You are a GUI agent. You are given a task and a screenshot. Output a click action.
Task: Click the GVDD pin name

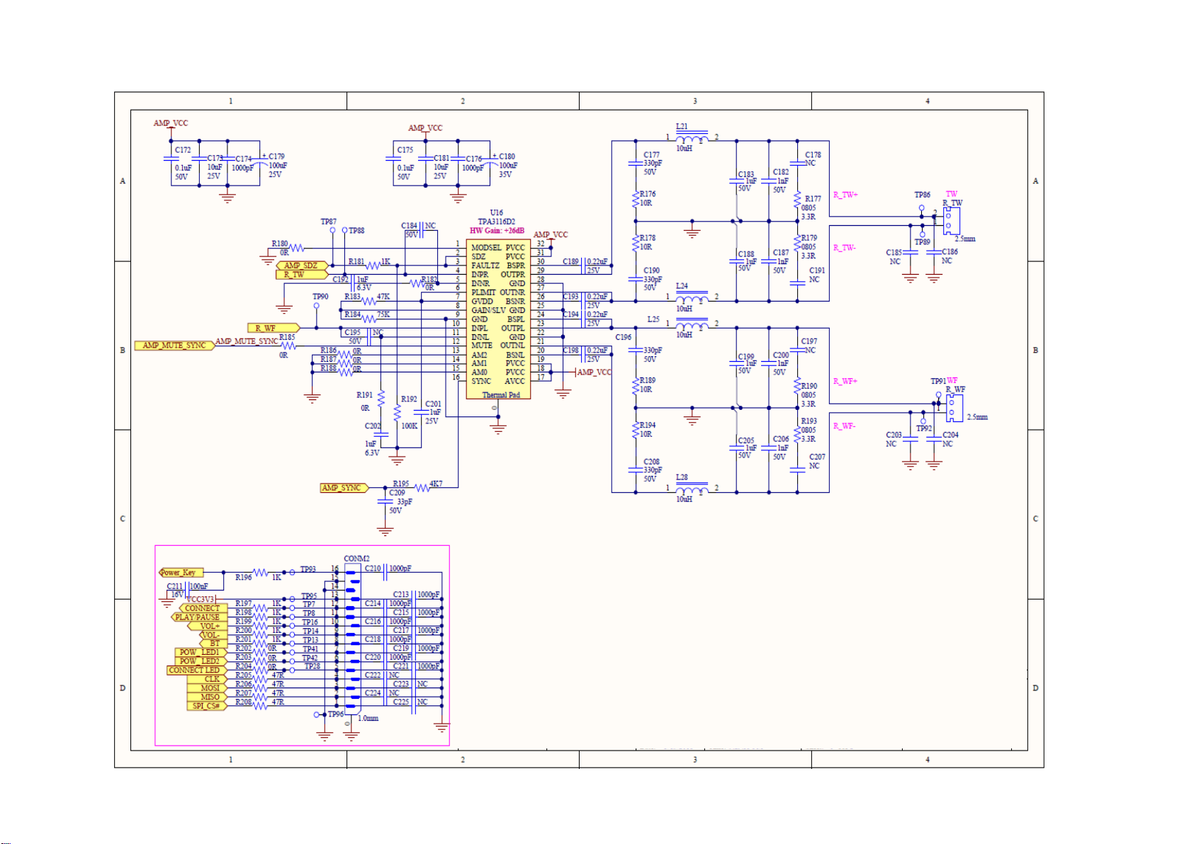point(483,302)
